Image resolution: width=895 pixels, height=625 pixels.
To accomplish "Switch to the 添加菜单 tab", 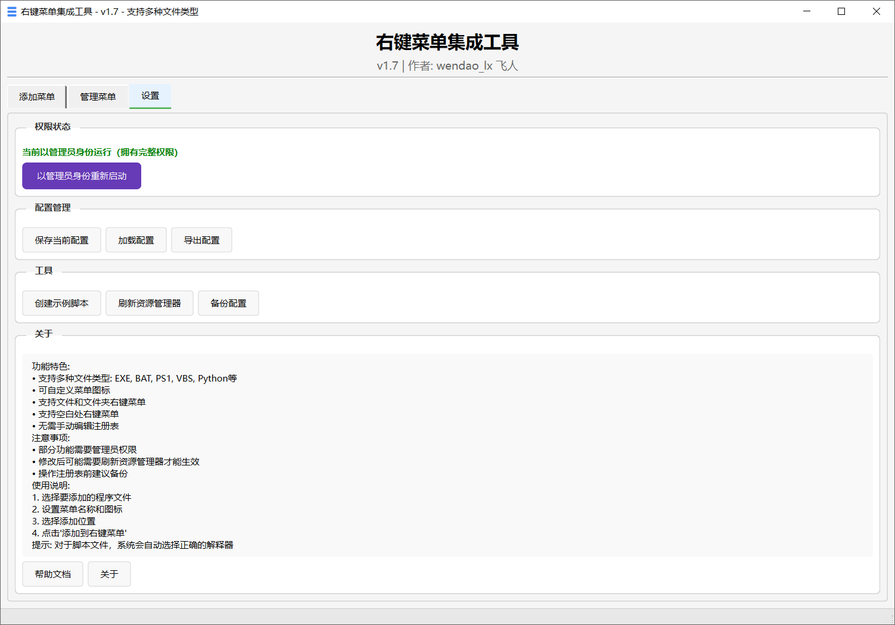I will coord(36,96).
